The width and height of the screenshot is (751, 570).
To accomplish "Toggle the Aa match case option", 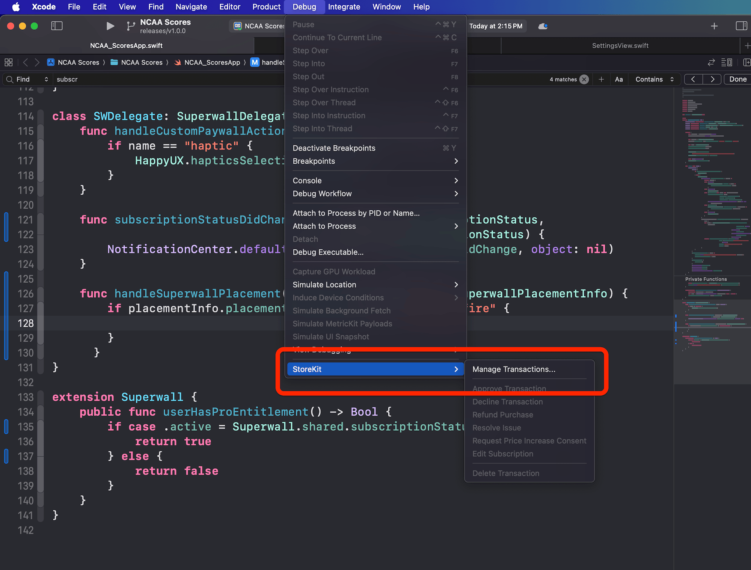I will [619, 79].
